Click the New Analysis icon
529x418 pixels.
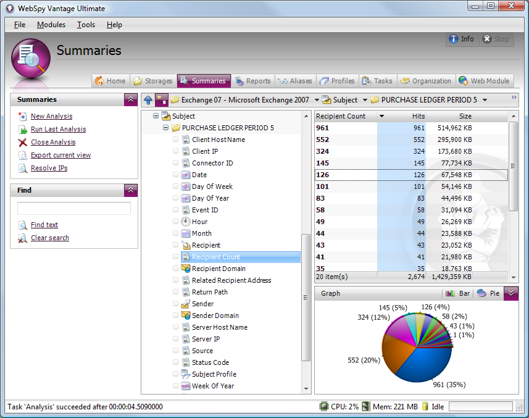(x=23, y=117)
